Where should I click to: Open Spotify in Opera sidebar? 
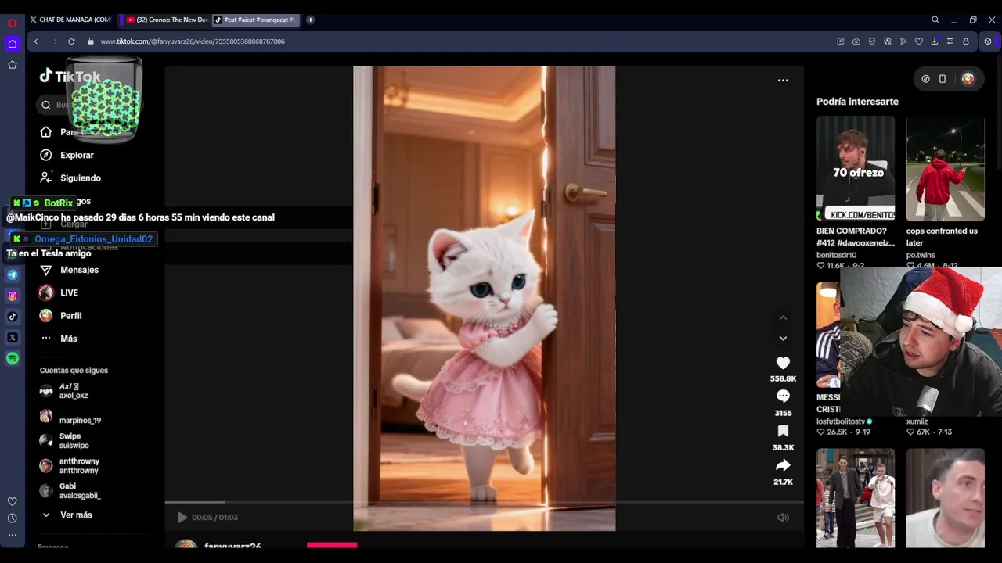[13, 359]
